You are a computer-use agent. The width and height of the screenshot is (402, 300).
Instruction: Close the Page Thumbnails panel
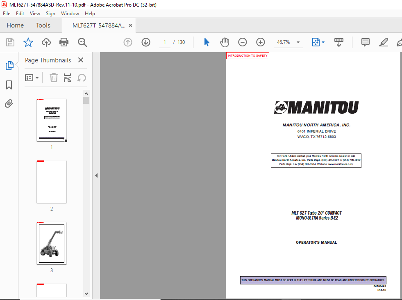(x=81, y=60)
